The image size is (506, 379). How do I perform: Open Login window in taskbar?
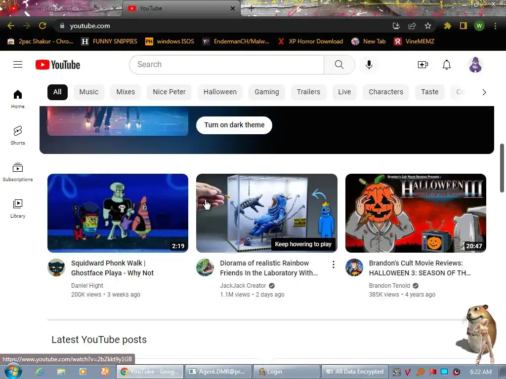[x=287, y=372]
